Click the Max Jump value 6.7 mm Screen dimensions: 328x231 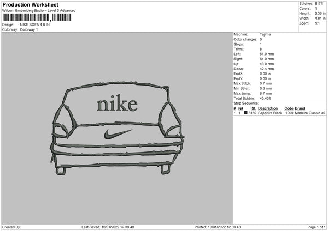tap(266, 94)
